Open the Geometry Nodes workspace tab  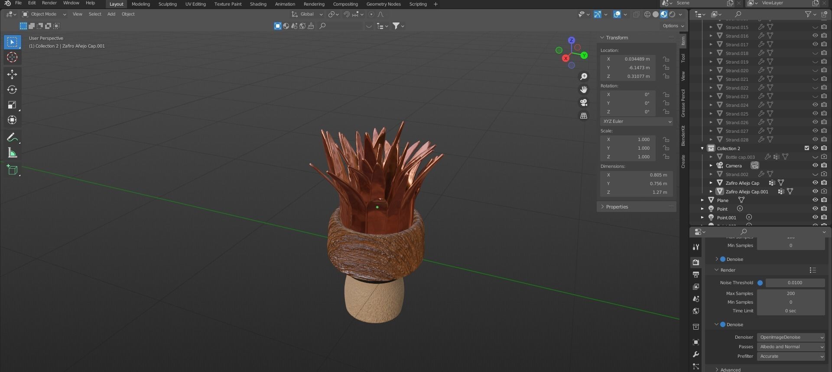coord(383,4)
